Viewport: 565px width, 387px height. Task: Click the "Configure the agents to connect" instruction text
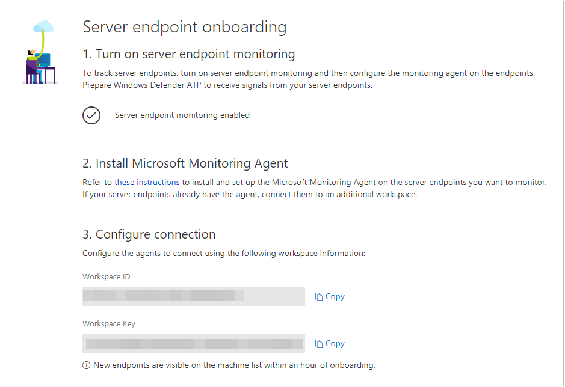coord(224,254)
